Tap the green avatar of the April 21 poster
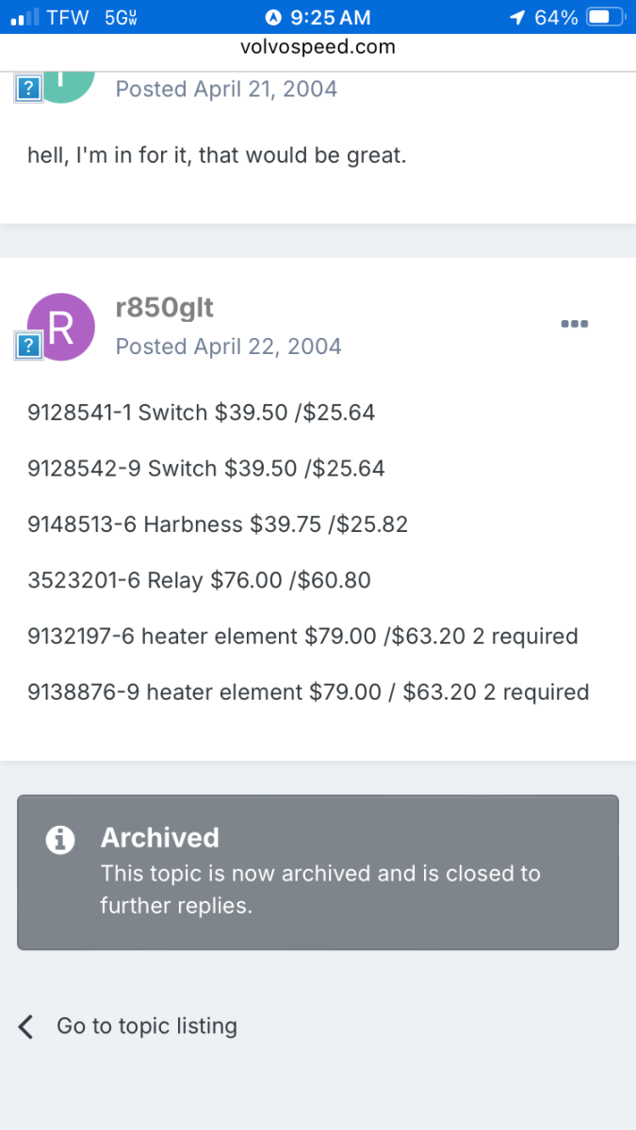Image resolution: width=636 pixels, height=1130 pixels. pyautogui.click(x=66, y=87)
